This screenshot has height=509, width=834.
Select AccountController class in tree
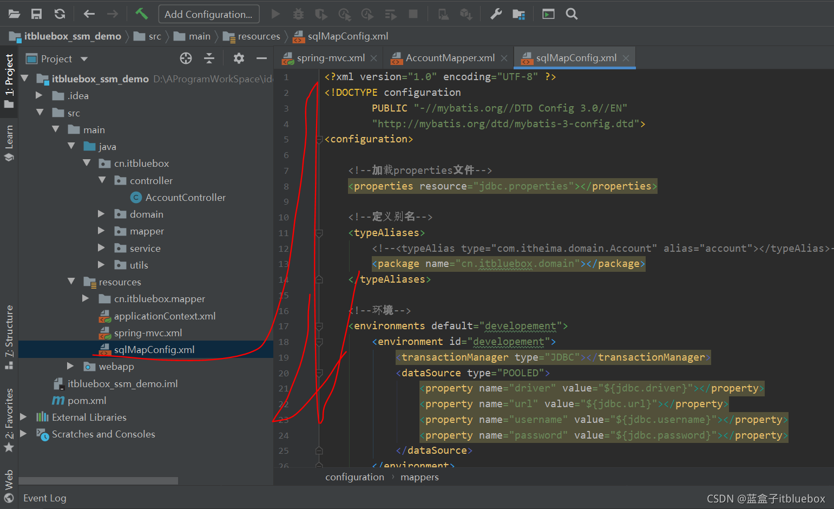186,198
